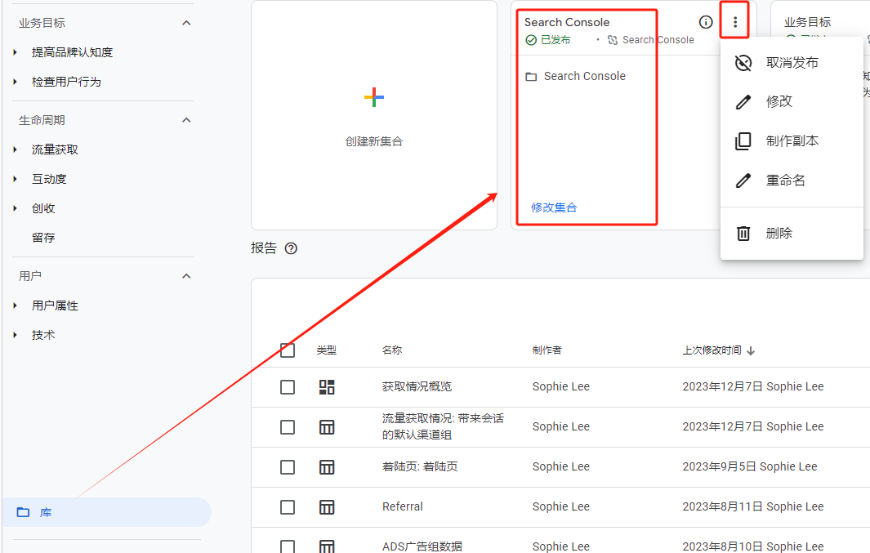Click the folder icon in Search Console card
Screen dimensions: 870x553
(x=531, y=77)
